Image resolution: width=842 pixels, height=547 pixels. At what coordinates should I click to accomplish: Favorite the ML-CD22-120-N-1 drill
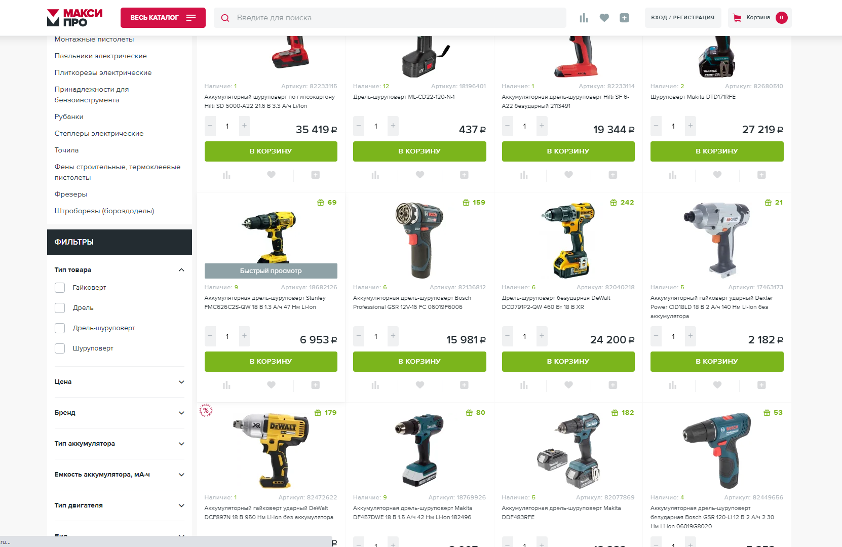tap(419, 175)
